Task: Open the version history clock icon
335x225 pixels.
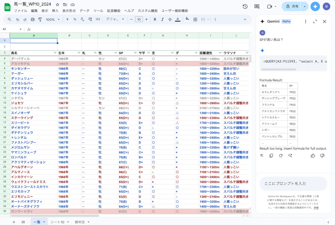Action: [245, 6]
